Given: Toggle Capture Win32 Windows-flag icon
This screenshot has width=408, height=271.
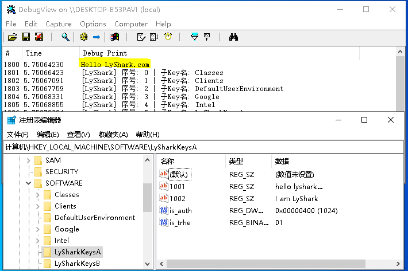Looking at the screenshot, I should pos(115,37).
